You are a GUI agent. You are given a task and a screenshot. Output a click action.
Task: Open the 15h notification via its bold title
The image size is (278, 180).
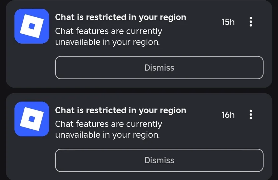pos(120,17)
